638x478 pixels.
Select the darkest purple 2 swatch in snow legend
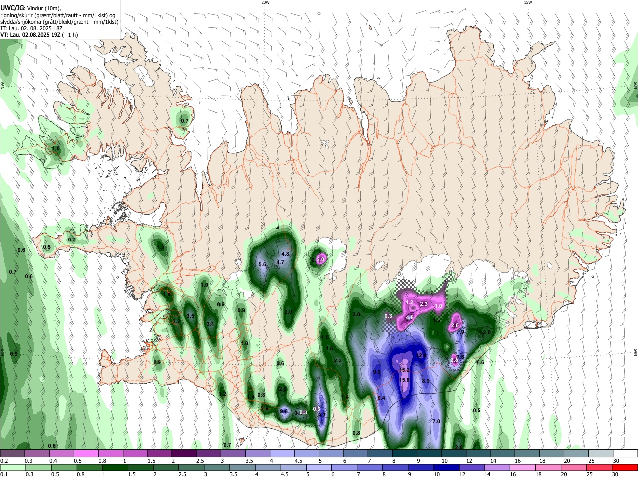(x=184, y=453)
